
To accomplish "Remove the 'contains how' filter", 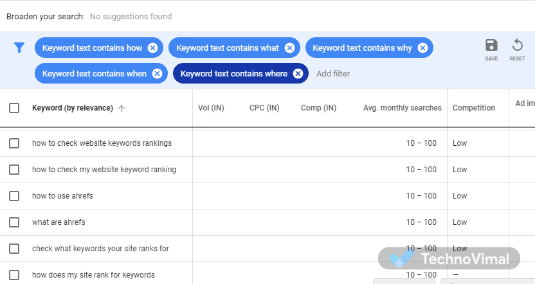I will (152, 48).
